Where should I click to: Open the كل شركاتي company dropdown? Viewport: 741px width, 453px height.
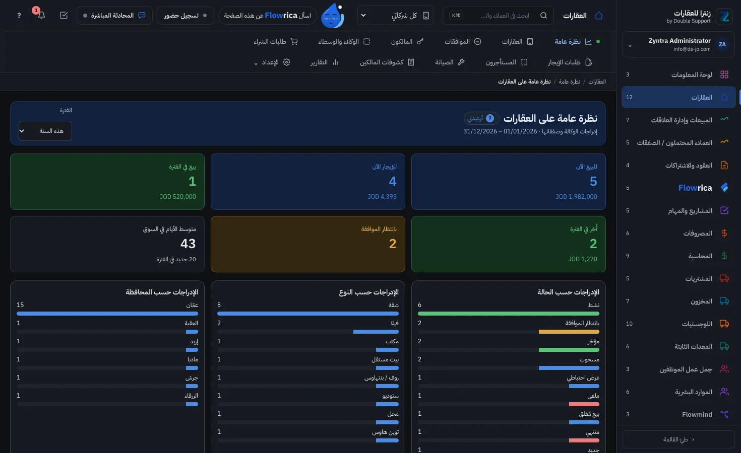(x=395, y=16)
